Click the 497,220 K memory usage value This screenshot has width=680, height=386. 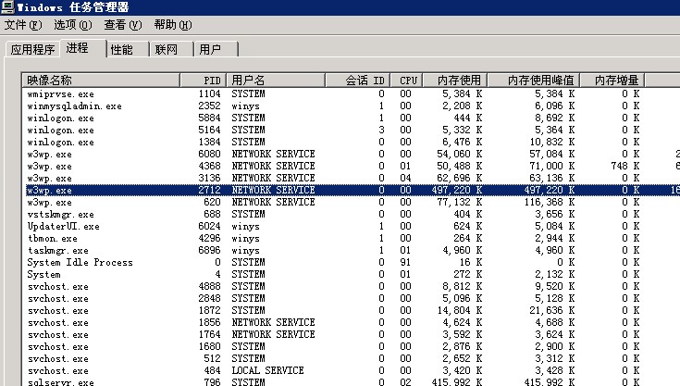pos(457,190)
